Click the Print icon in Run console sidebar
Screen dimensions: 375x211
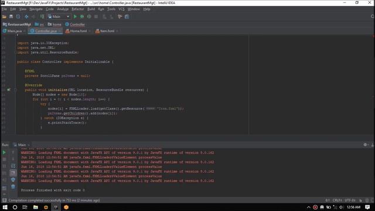tap(13, 179)
